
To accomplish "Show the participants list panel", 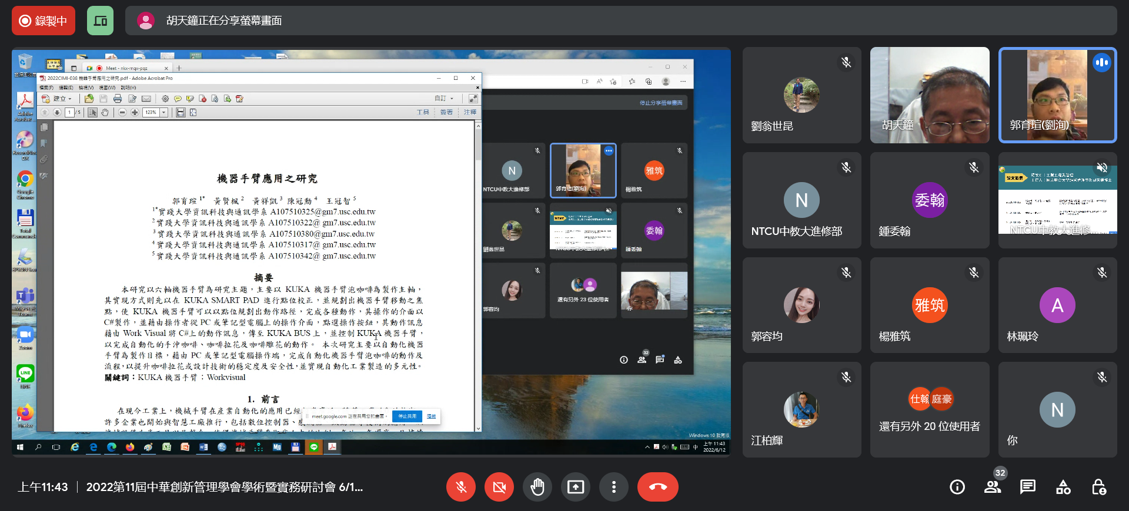I will pos(993,487).
